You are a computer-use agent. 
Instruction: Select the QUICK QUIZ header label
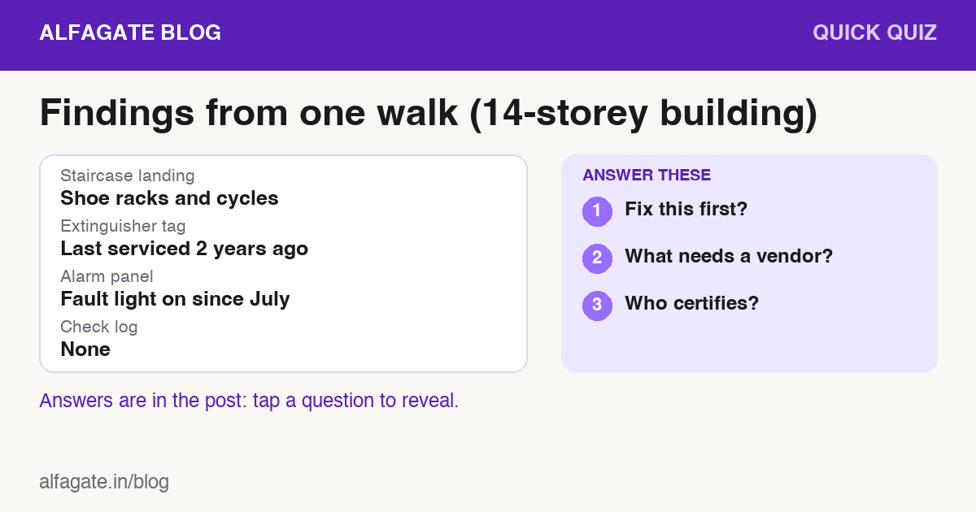[874, 33]
